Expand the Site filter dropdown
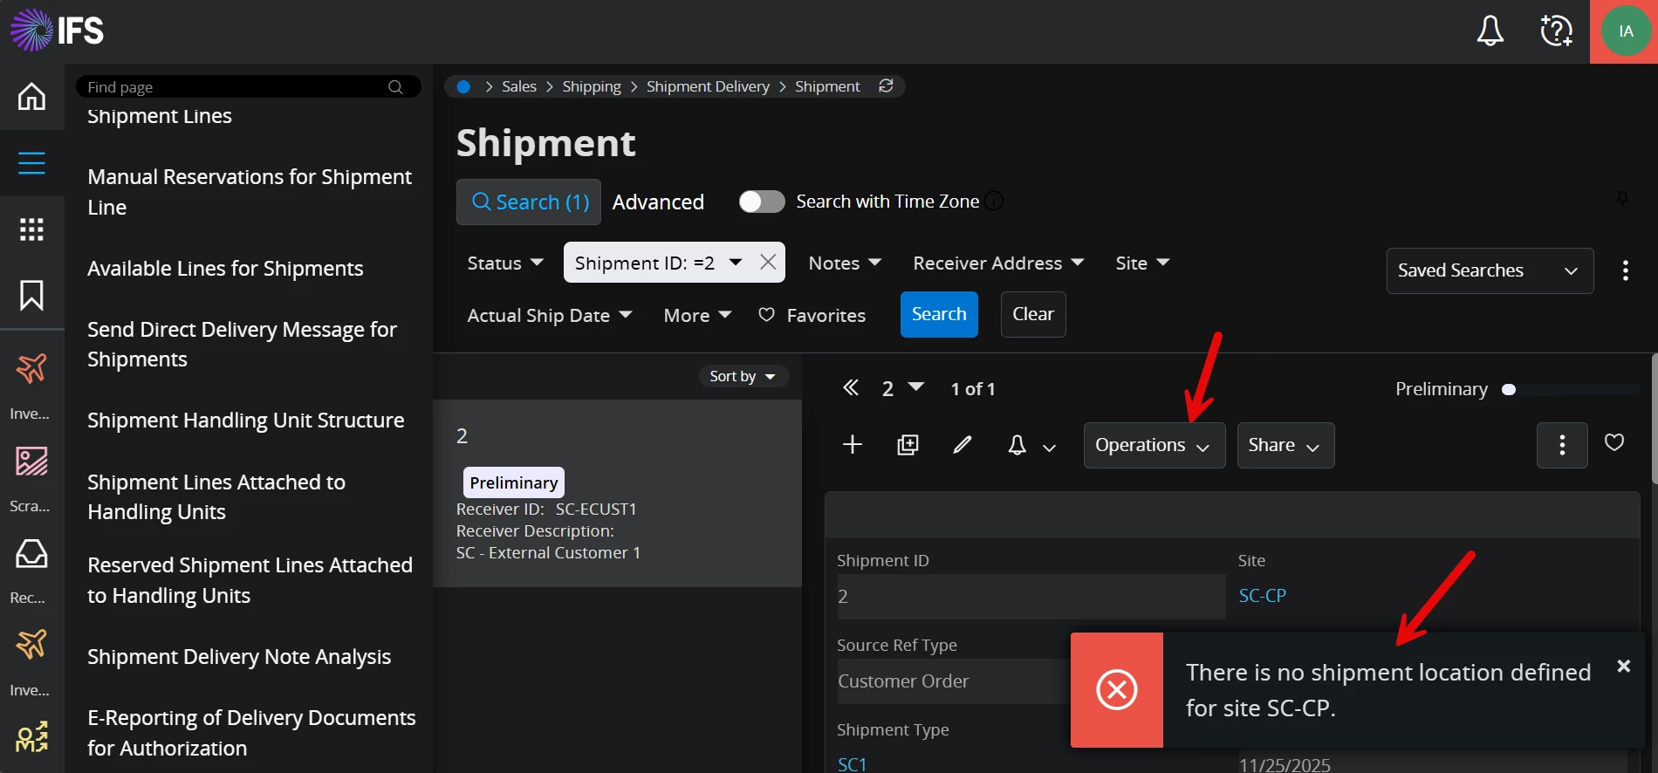Screen dimensions: 1658x773 click(x=1142, y=263)
